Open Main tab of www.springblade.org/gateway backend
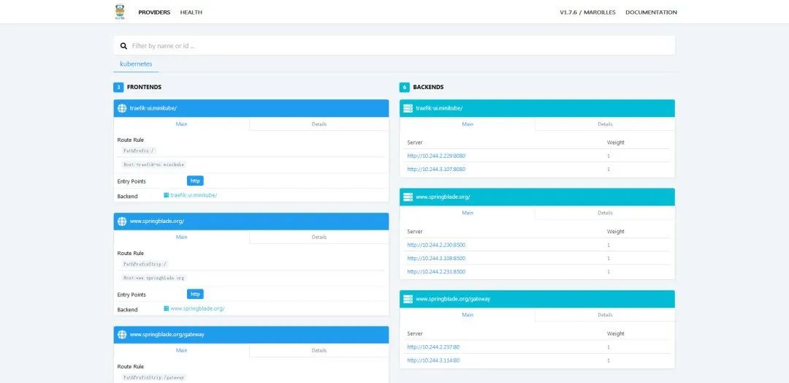This screenshot has width=789, height=383. click(468, 314)
